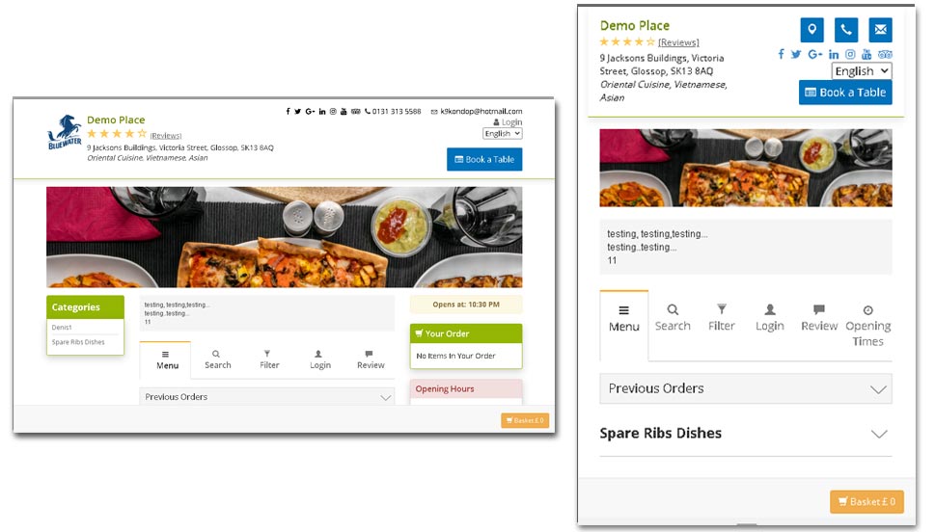Open the mobile LinkedIn social icon
Screen dimensions: 935x532
[x=834, y=54]
